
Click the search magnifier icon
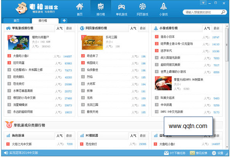click(x=223, y=12)
